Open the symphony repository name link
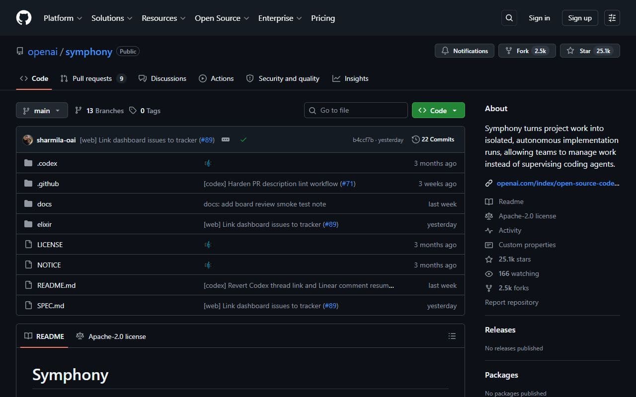636x397 pixels. coord(89,52)
